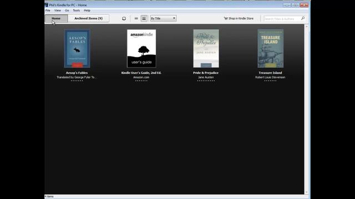Click author text Amazon.com

141,77
